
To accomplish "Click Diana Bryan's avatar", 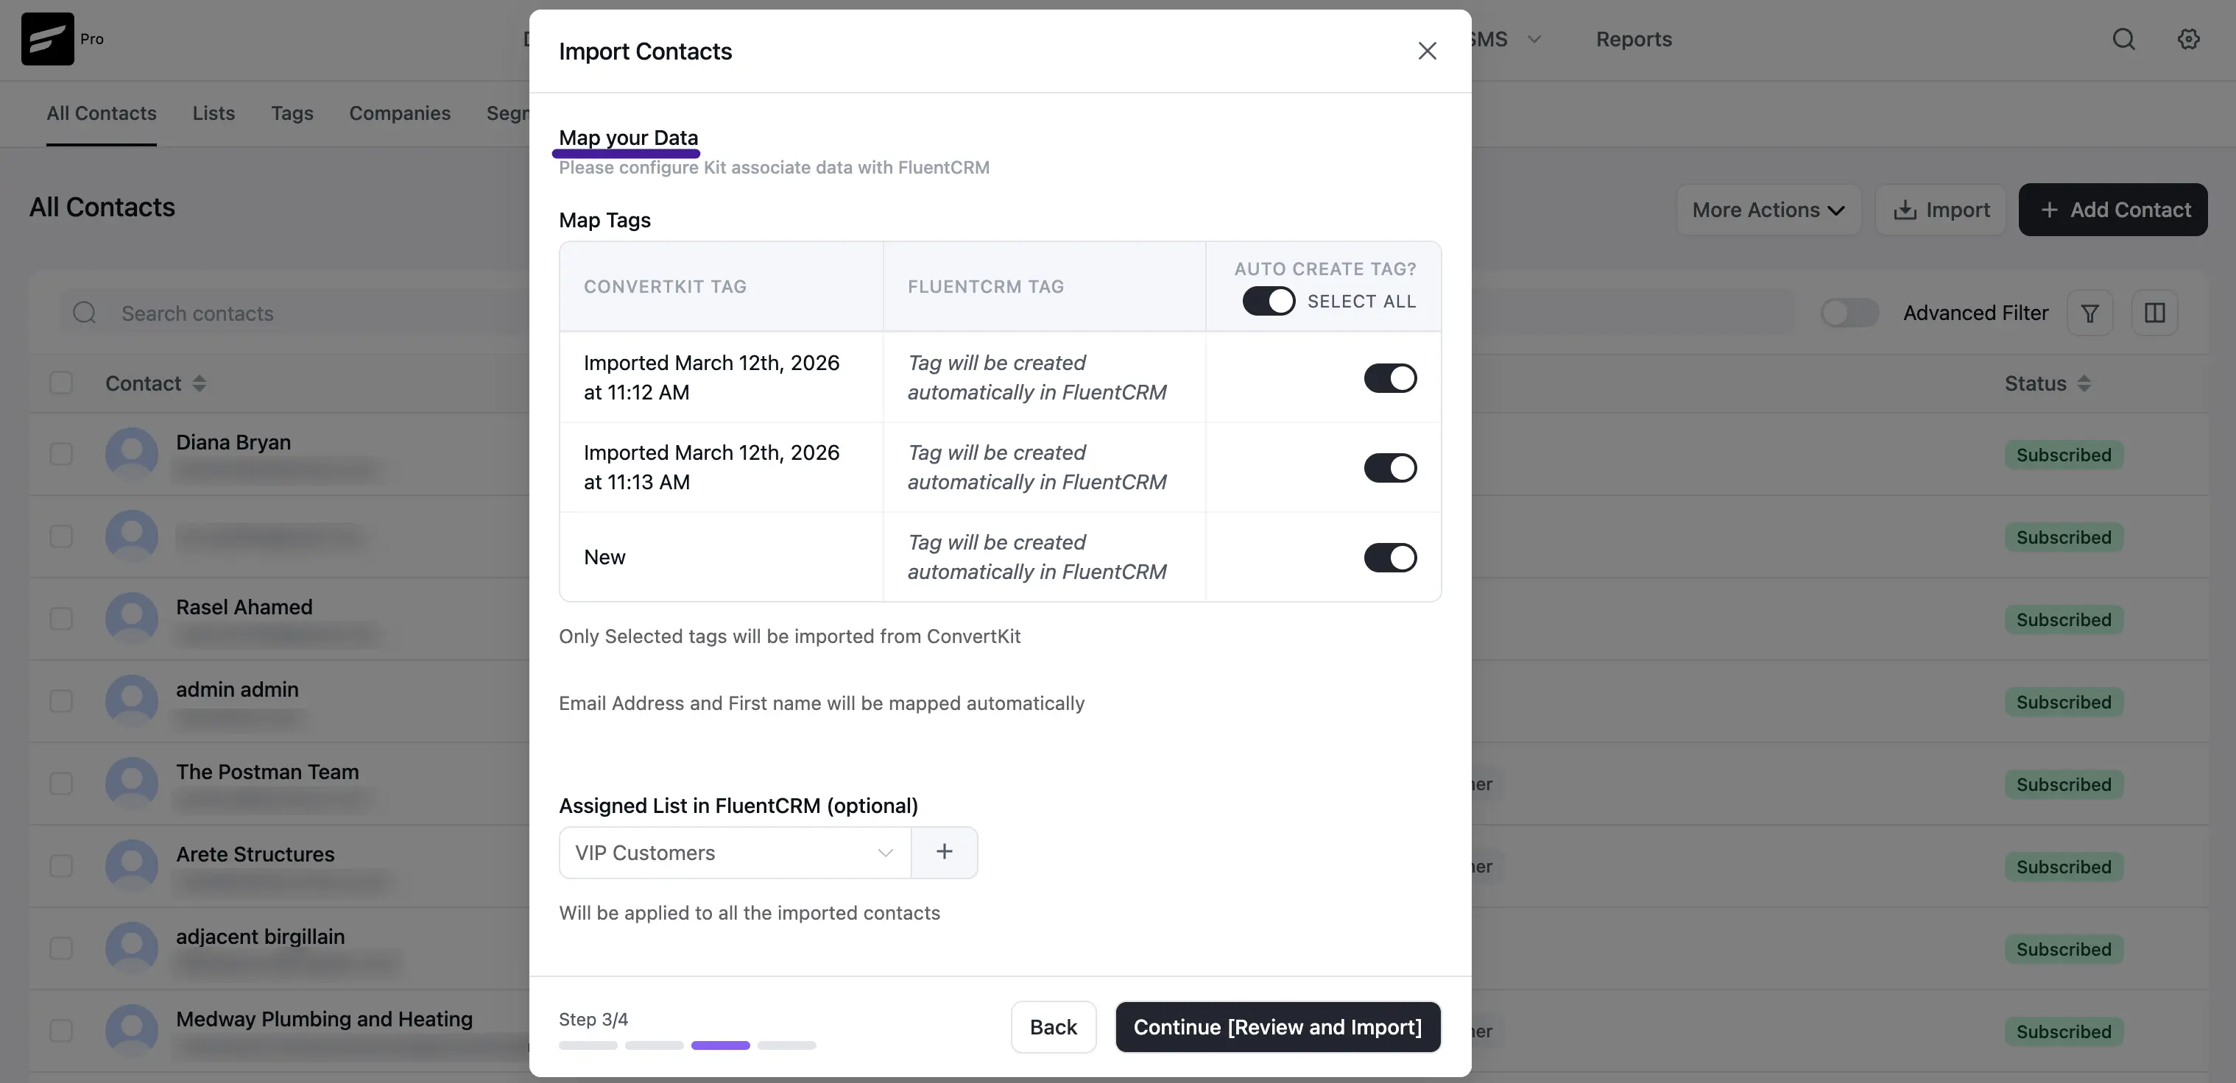I will (x=132, y=453).
